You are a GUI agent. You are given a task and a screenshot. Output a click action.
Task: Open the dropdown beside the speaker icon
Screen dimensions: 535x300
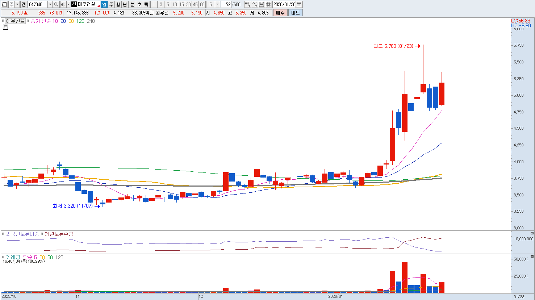(x=68, y=4)
